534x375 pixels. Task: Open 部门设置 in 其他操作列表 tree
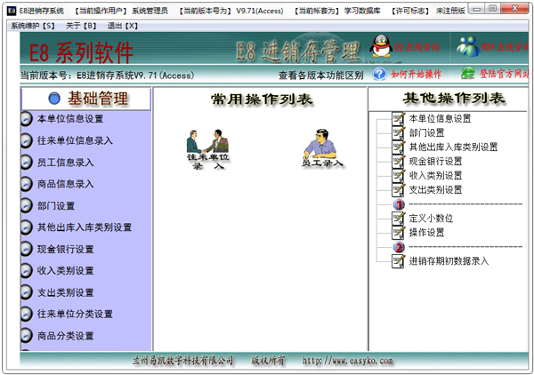pos(426,133)
